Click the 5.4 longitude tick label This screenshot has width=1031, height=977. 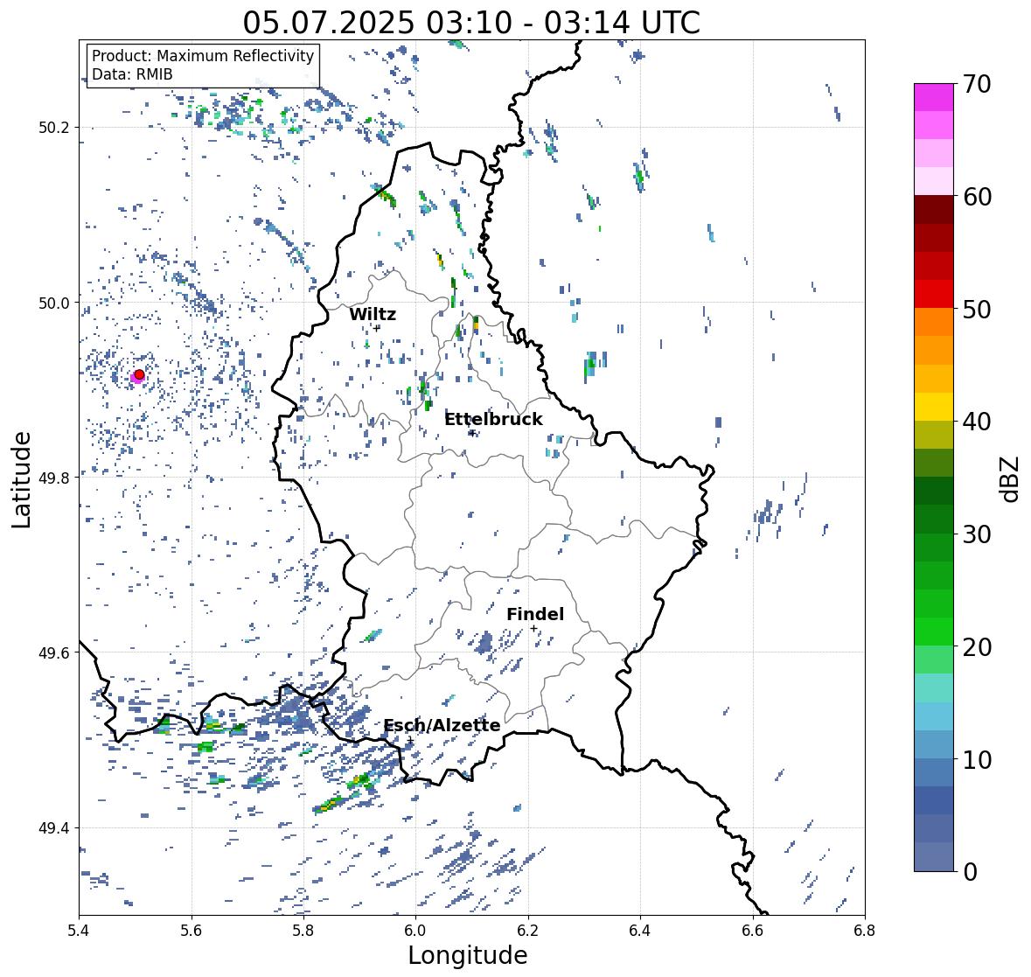(79, 931)
